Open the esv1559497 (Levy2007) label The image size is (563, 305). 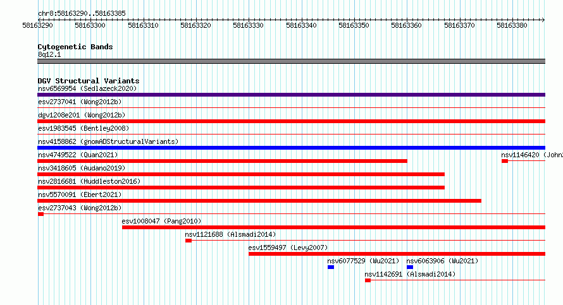tap(288, 248)
